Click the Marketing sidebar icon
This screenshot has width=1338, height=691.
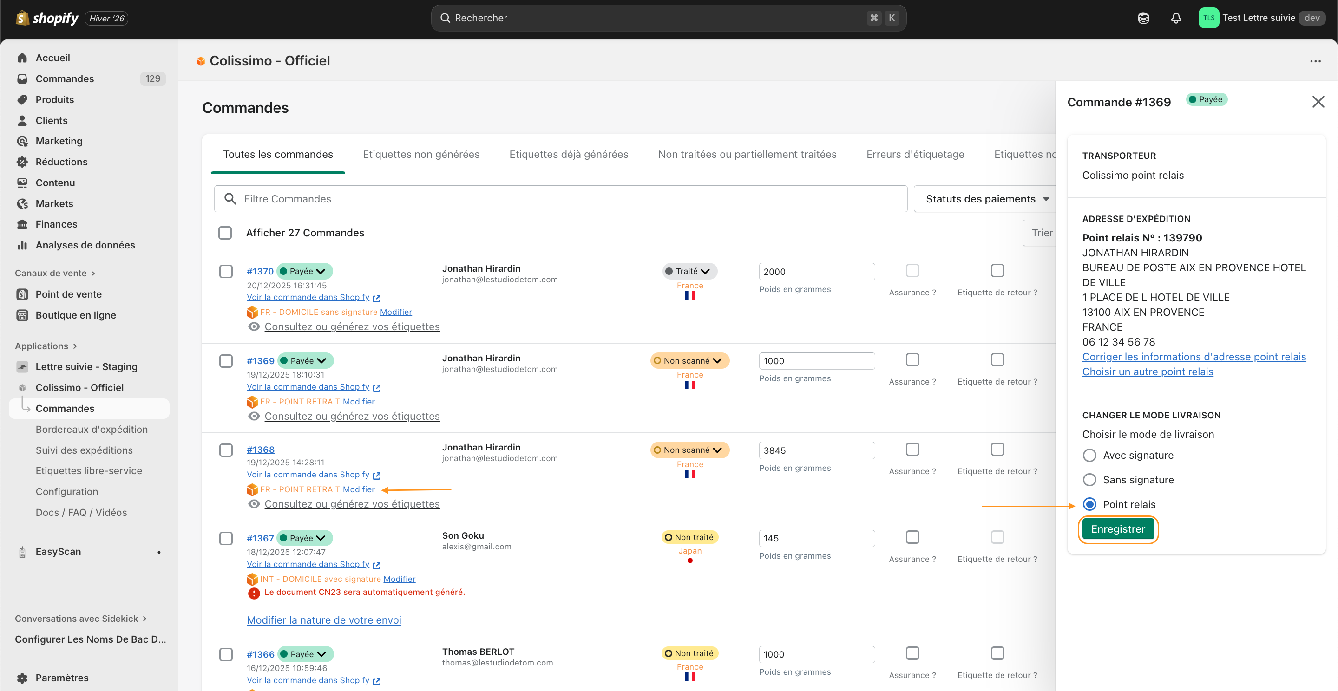pyautogui.click(x=22, y=141)
